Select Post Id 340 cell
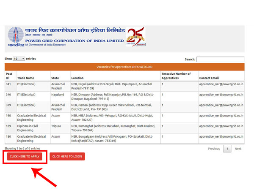 tap(10, 97)
